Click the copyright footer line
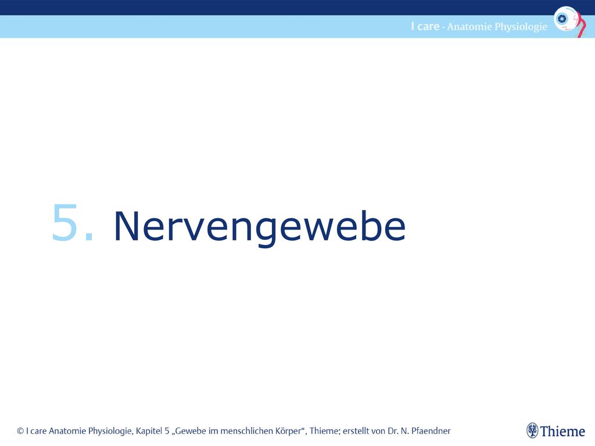This screenshot has height=446, width=595. [x=234, y=431]
